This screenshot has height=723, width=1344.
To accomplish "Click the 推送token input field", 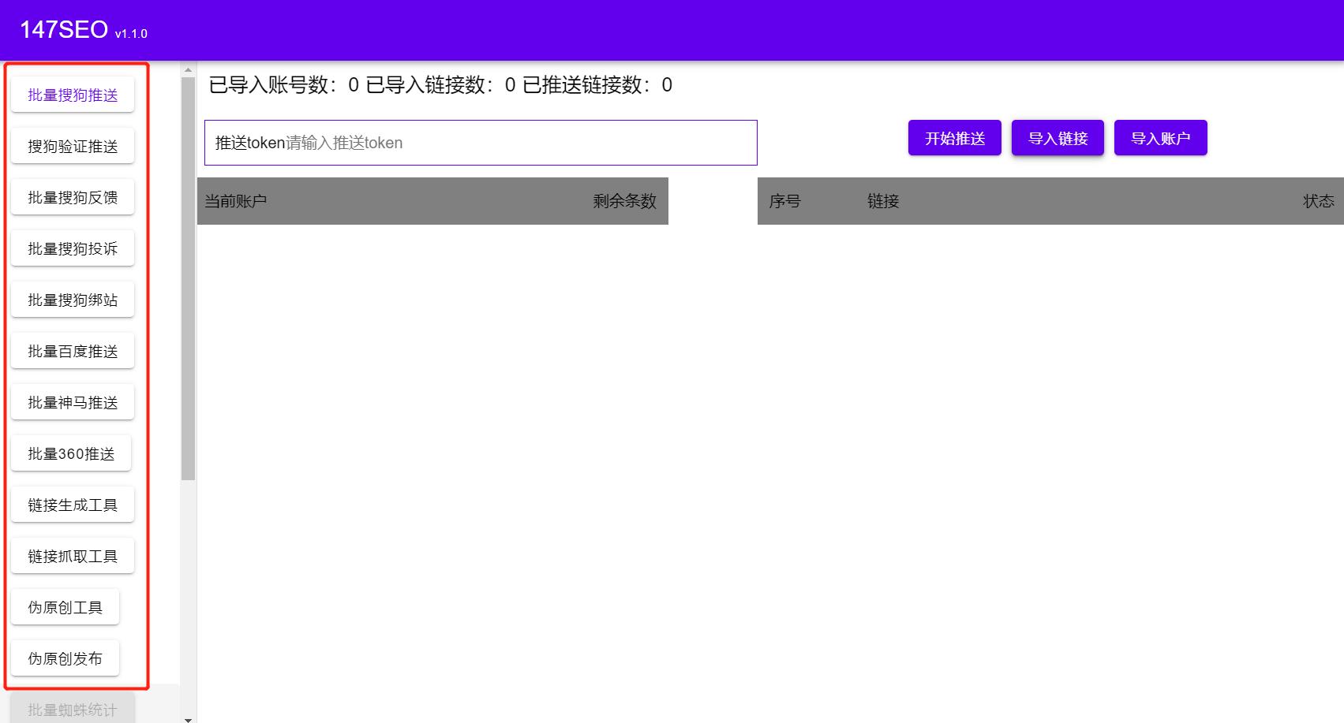I will tap(480, 143).
